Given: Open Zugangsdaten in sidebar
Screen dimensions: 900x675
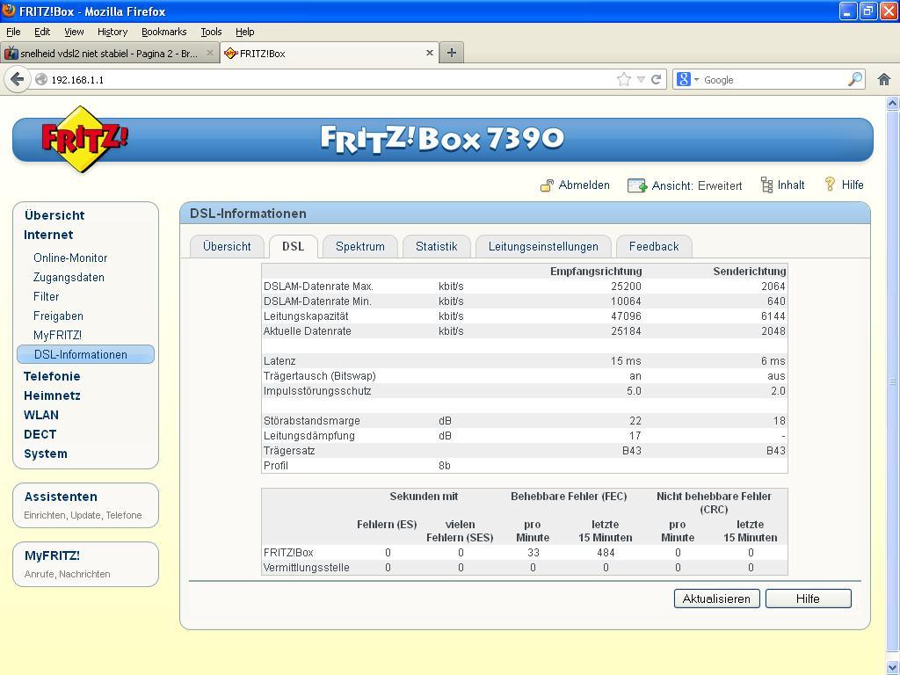Looking at the screenshot, I should (x=69, y=277).
